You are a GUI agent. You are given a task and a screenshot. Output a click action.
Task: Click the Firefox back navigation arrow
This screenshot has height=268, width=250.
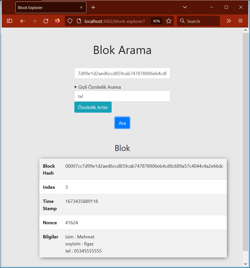pyautogui.click(x=22, y=21)
